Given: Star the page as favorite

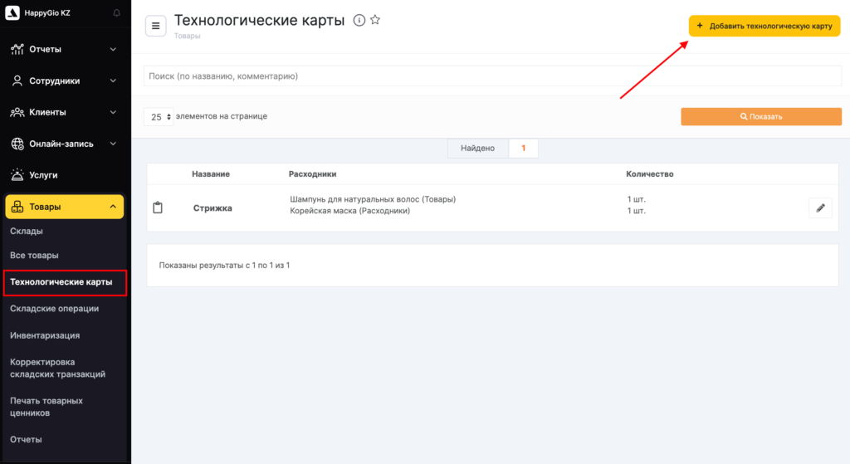Looking at the screenshot, I should point(375,21).
